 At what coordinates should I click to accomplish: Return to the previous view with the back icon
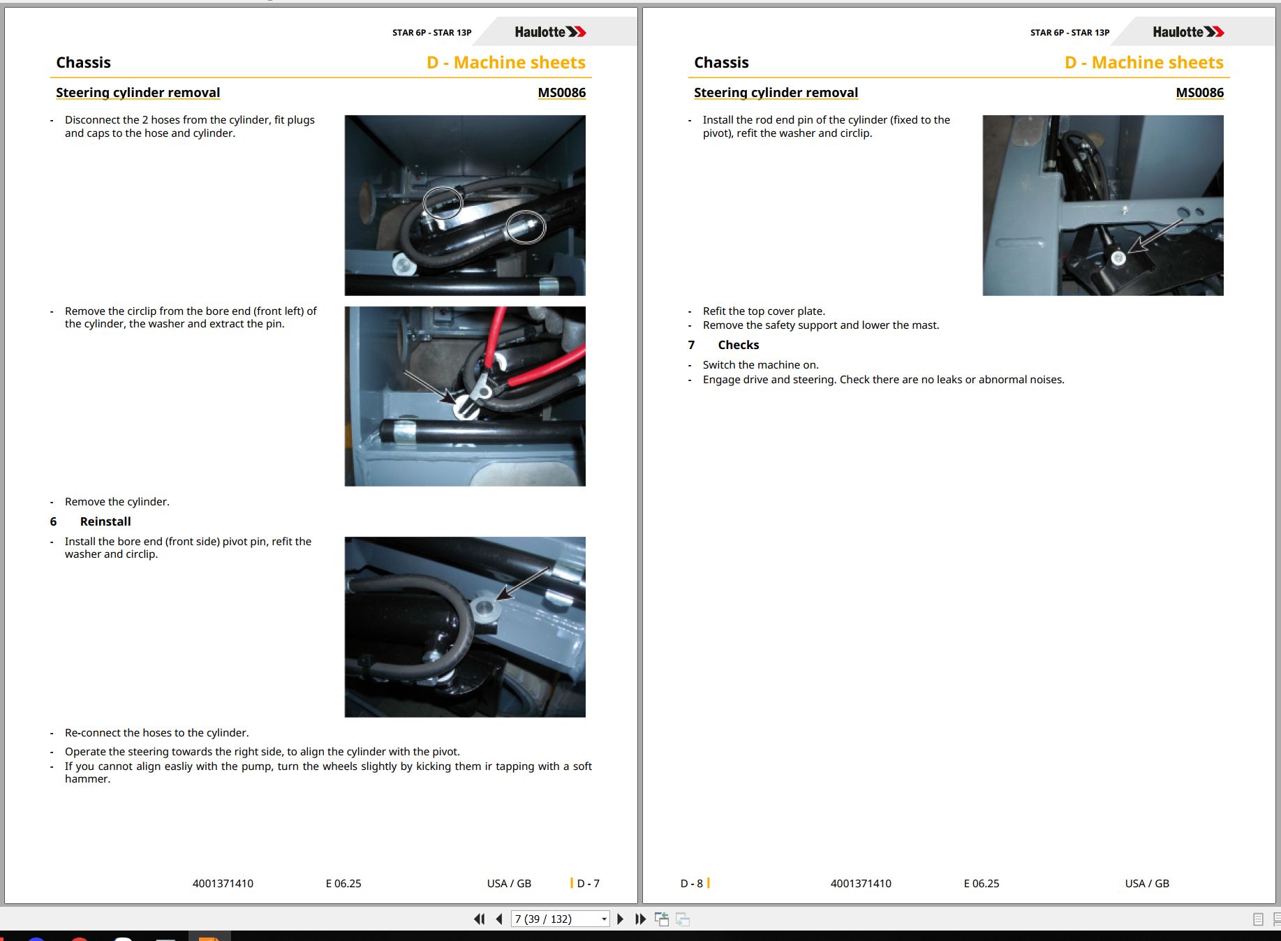coord(662,919)
